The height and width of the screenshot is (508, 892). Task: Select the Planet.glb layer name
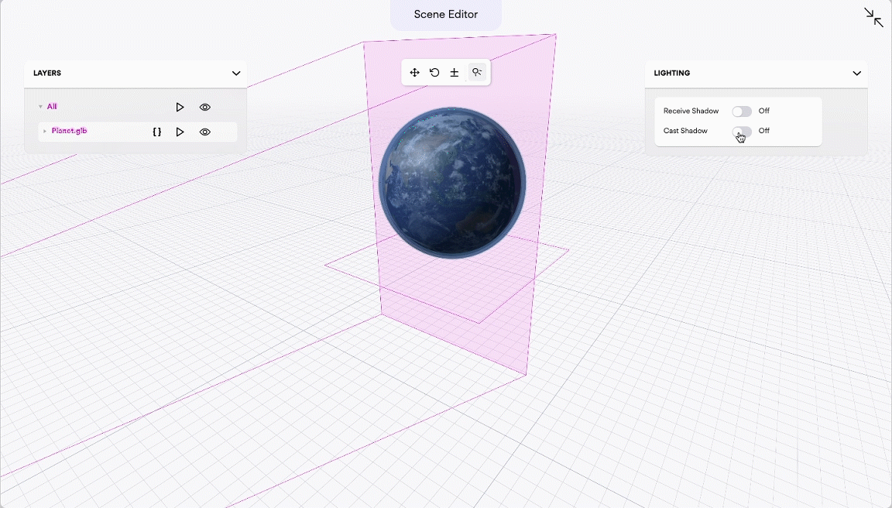[x=70, y=132]
